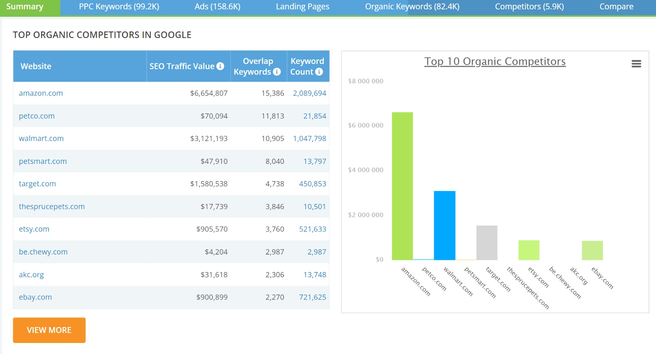Image resolution: width=656 pixels, height=354 pixels.
Task: Click the thesprucepets.com link
Action: click(x=52, y=206)
